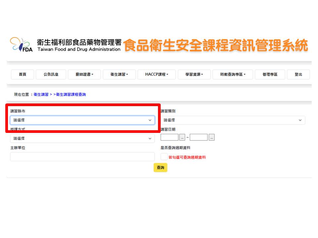Click 登出 to log out
Image resolution: width=318 pixels, height=238 pixels.
(298, 75)
